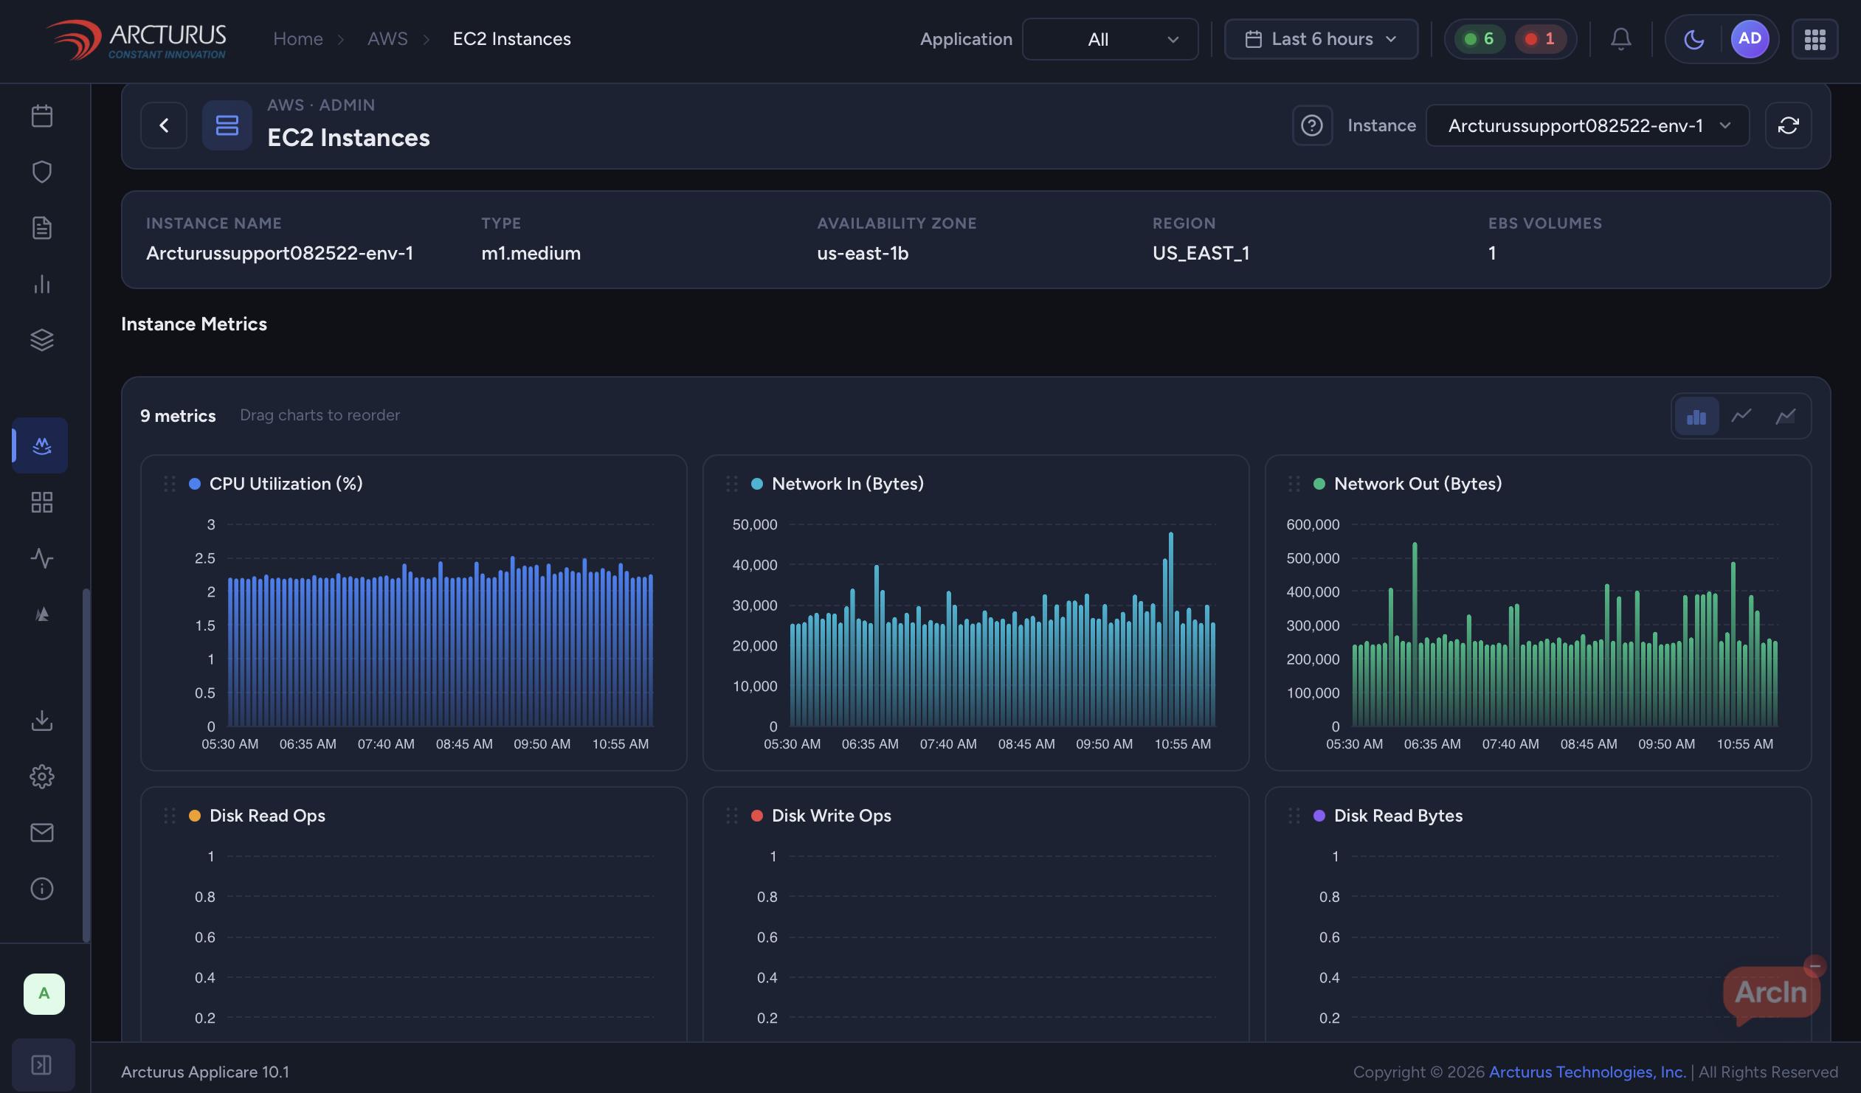Click the Arcturussupport082522-env-1 instance name value
This screenshot has width=1861, height=1093.
click(280, 253)
